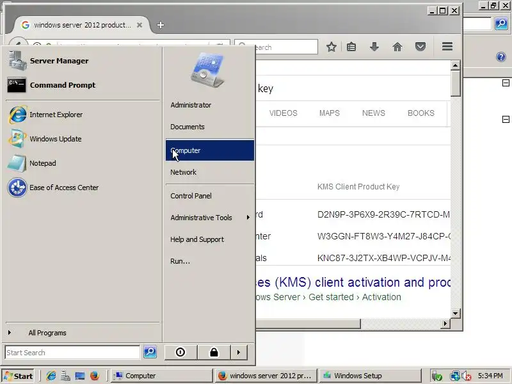The width and height of the screenshot is (512, 384).
Task: Click the Firefox horizontal scroll thumb
Action: click(308, 324)
